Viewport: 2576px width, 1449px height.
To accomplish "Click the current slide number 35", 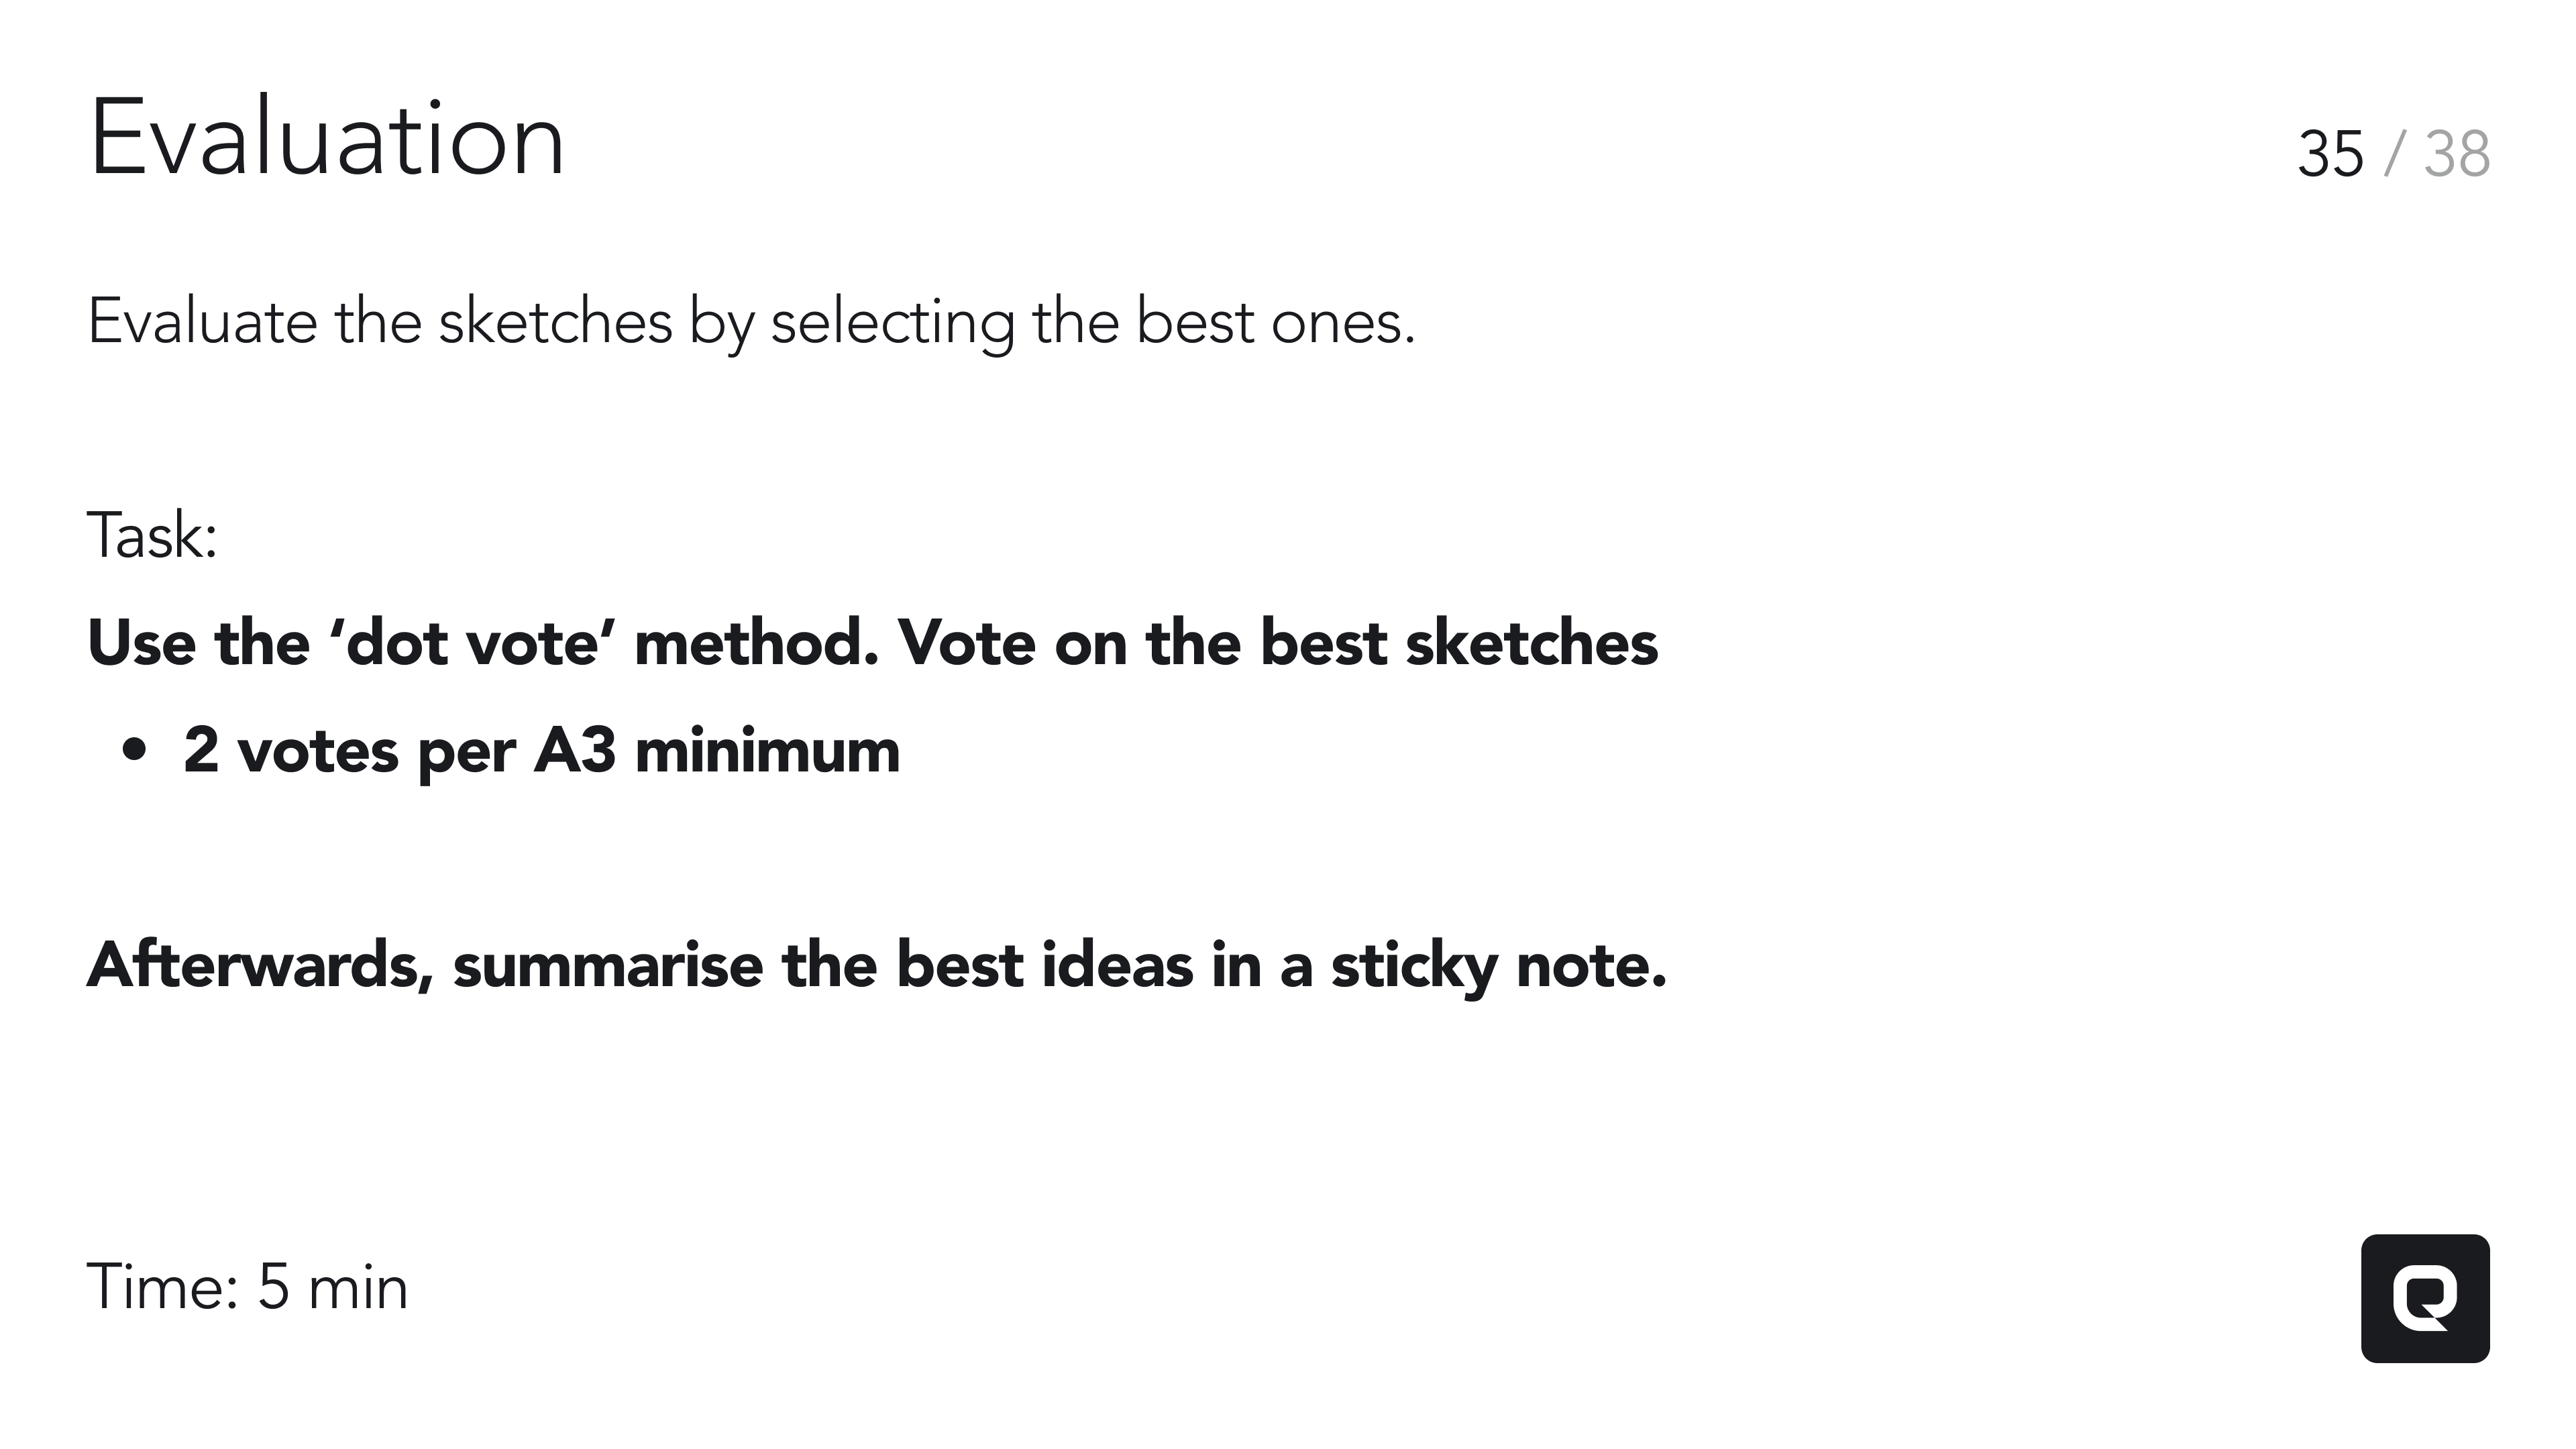I will pyautogui.click(x=2331, y=155).
